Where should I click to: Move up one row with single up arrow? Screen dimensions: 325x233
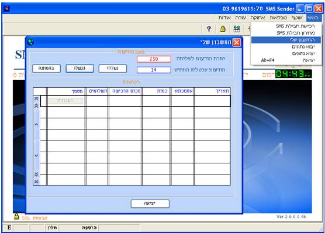pos(36,124)
